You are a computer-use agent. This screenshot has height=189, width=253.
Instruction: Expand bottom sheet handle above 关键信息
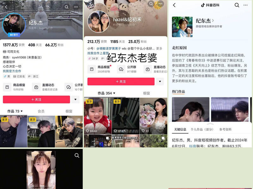tap(210, 124)
